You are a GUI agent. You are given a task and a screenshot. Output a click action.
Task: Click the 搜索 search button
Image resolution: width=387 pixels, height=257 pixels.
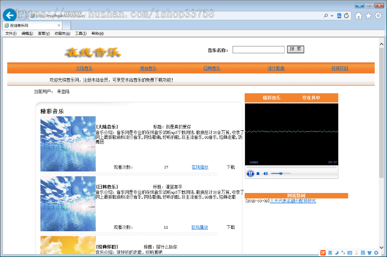coord(295,49)
